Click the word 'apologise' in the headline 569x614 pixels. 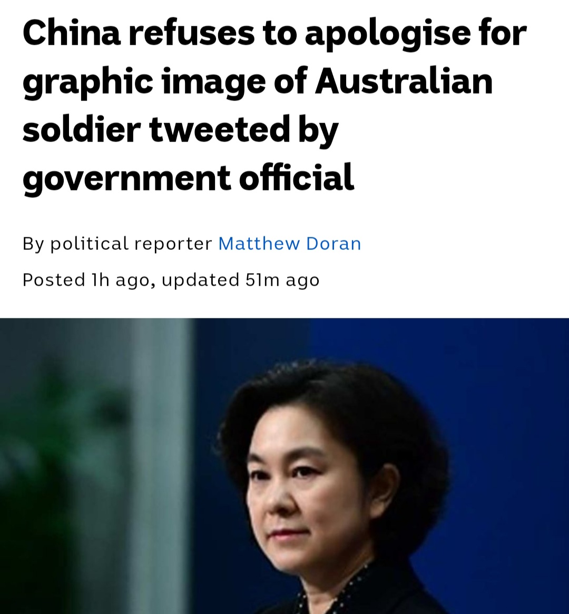pos(387,34)
